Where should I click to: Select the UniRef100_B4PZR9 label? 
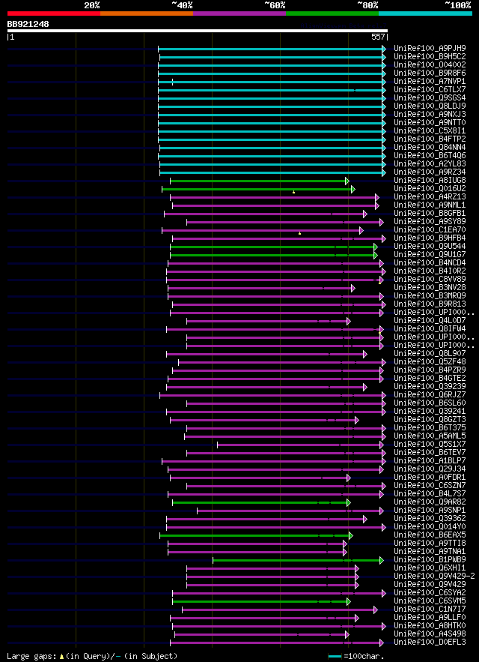(x=430, y=370)
